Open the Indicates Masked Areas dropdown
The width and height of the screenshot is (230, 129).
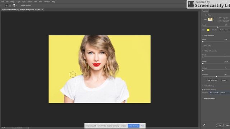point(224,30)
